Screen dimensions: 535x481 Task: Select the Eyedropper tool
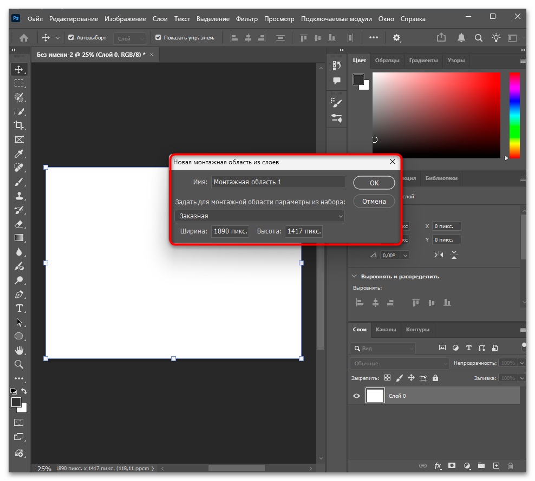19,153
